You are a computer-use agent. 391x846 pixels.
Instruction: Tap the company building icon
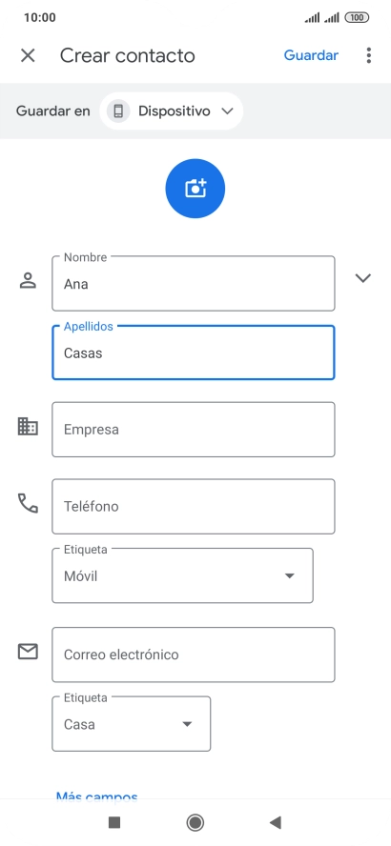click(28, 426)
